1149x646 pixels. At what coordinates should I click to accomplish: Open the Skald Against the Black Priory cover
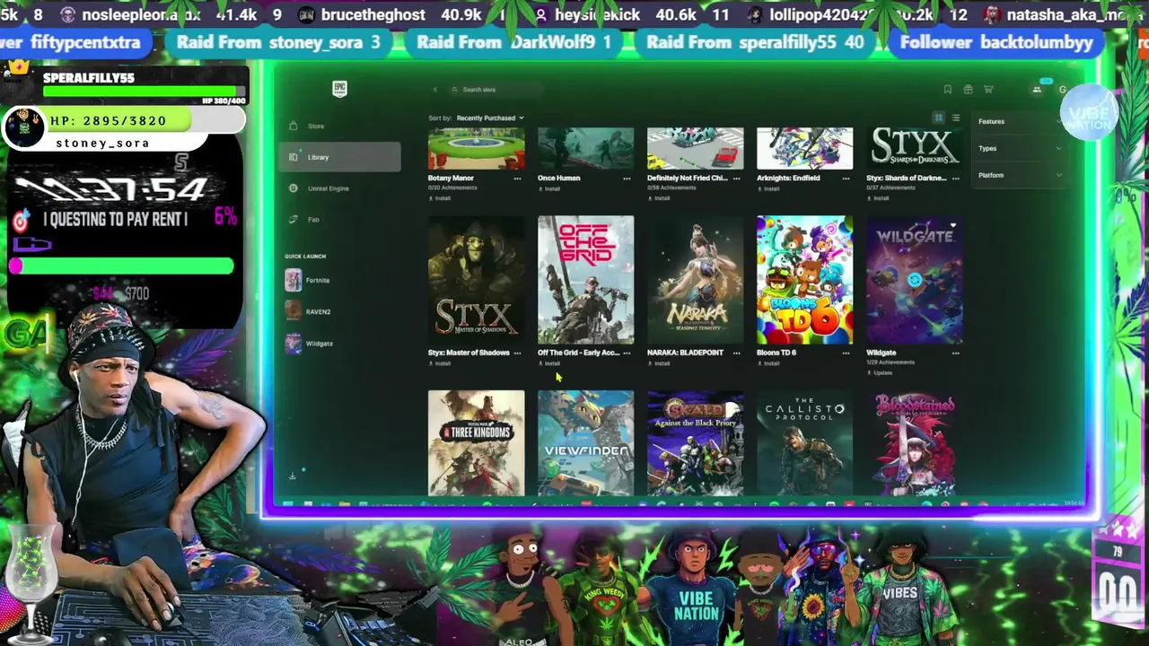coord(695,442)
